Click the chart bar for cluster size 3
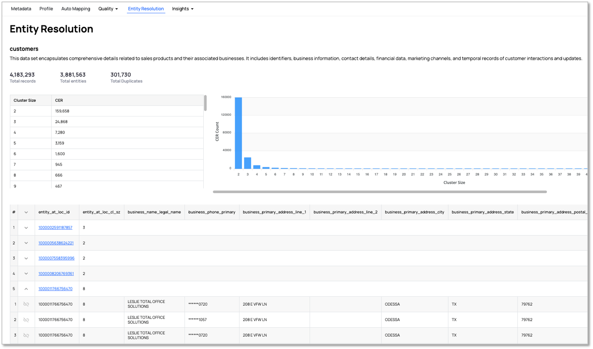The width and height of the screenshot is (593, 349). coord(248,163)
